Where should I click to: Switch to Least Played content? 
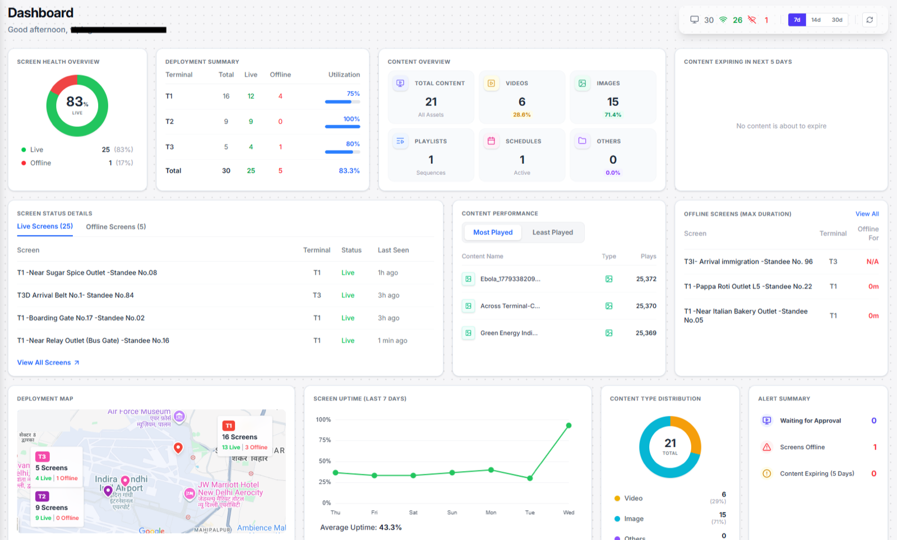[553, 232]
